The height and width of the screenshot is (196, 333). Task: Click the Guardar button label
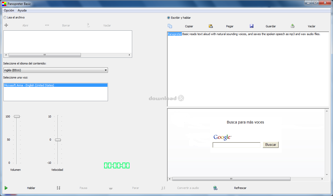tap(271, 26)
